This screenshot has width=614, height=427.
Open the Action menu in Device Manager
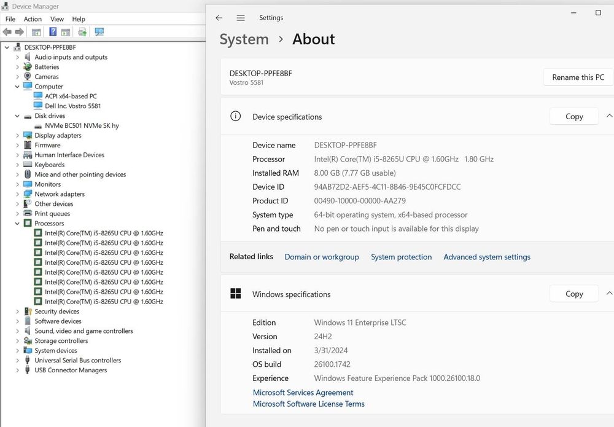point(33,19)
